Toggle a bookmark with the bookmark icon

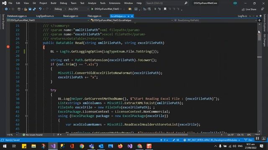point(165,9)
